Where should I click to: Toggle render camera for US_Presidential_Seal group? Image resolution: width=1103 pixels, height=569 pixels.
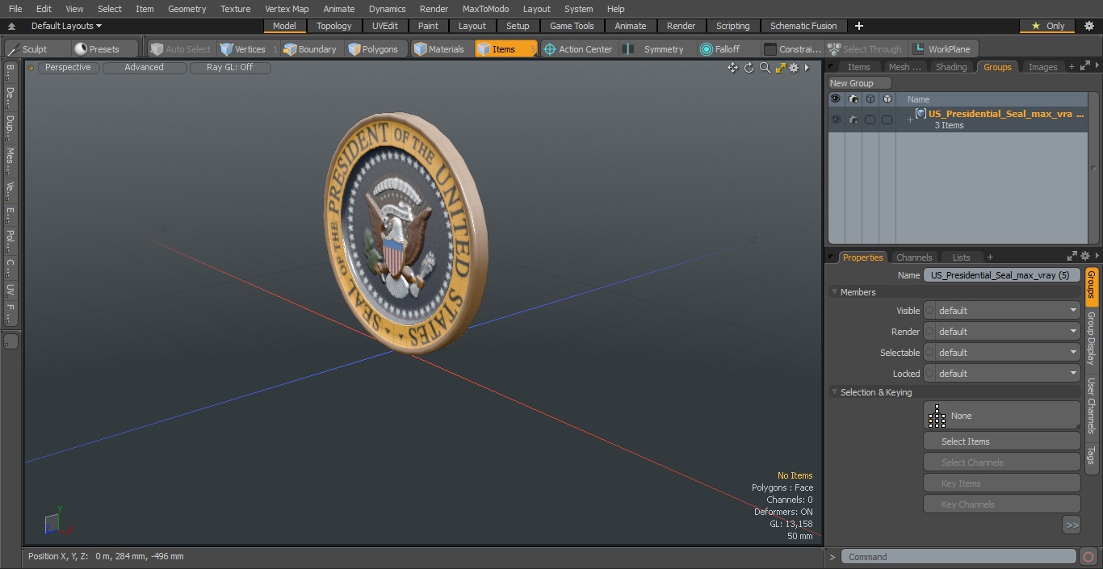tap(853, 119)
